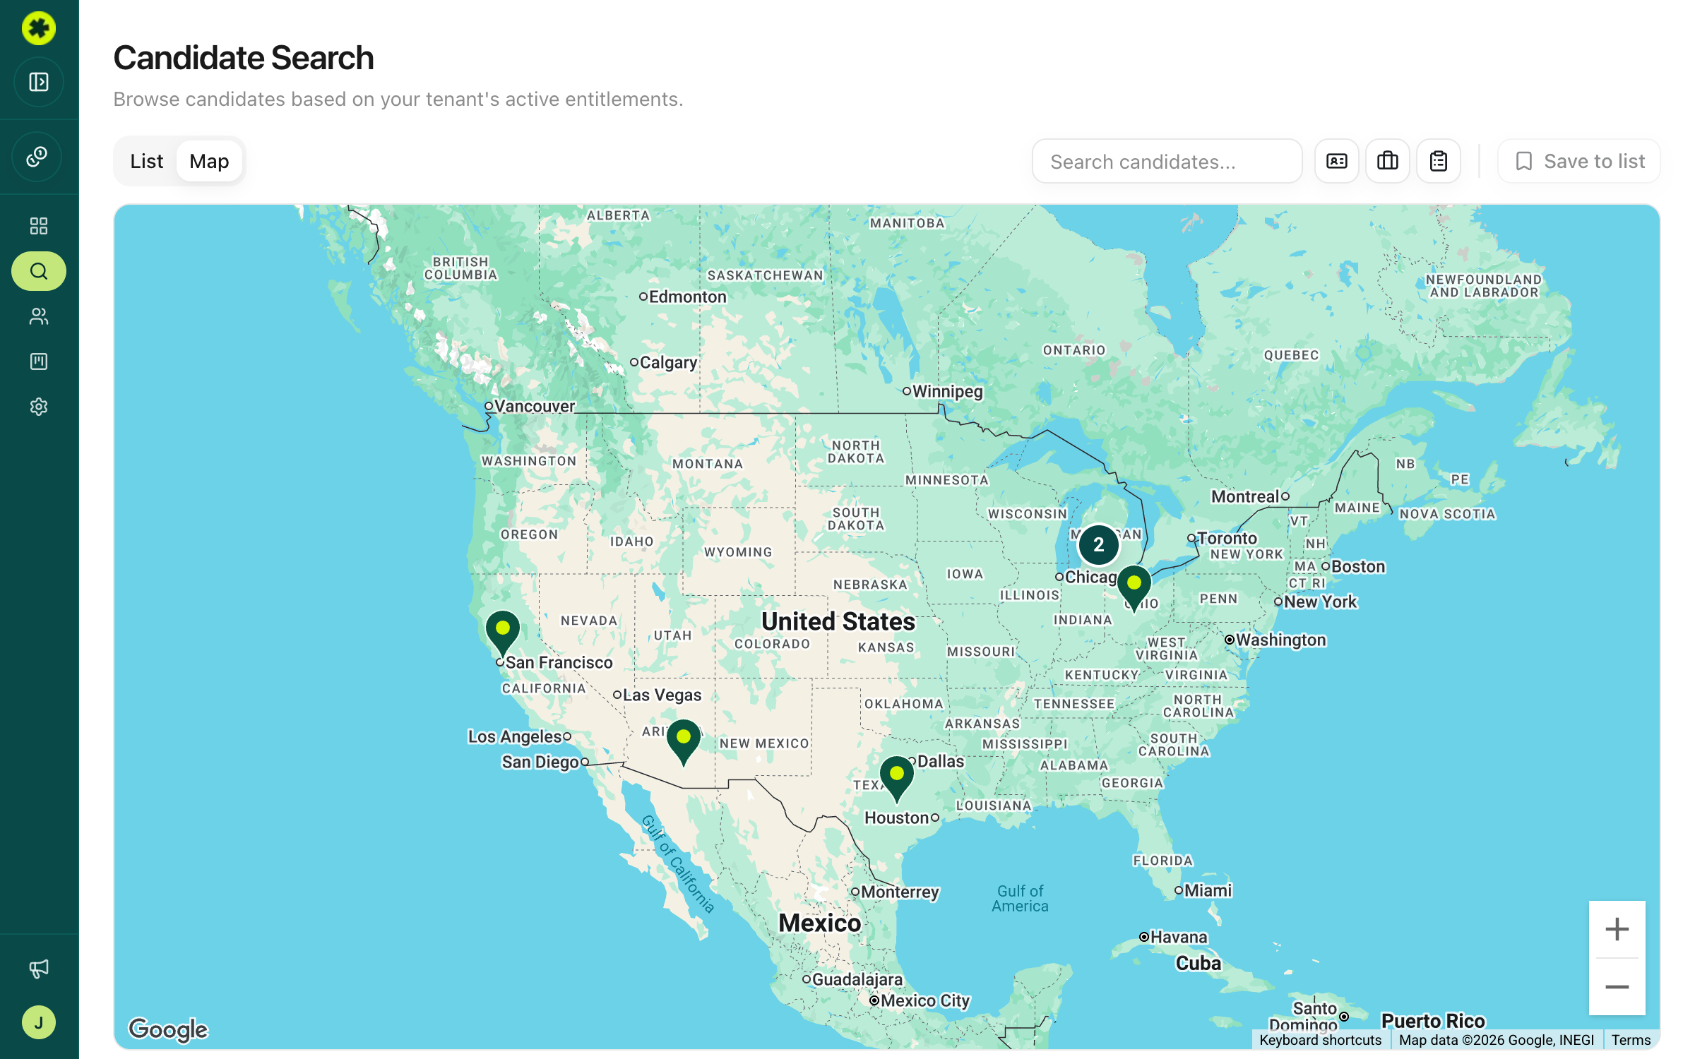This screenshot has width=1695, height=1059.
Task: Click the 'Toronto' city label
Action: tap(1227, 538)
